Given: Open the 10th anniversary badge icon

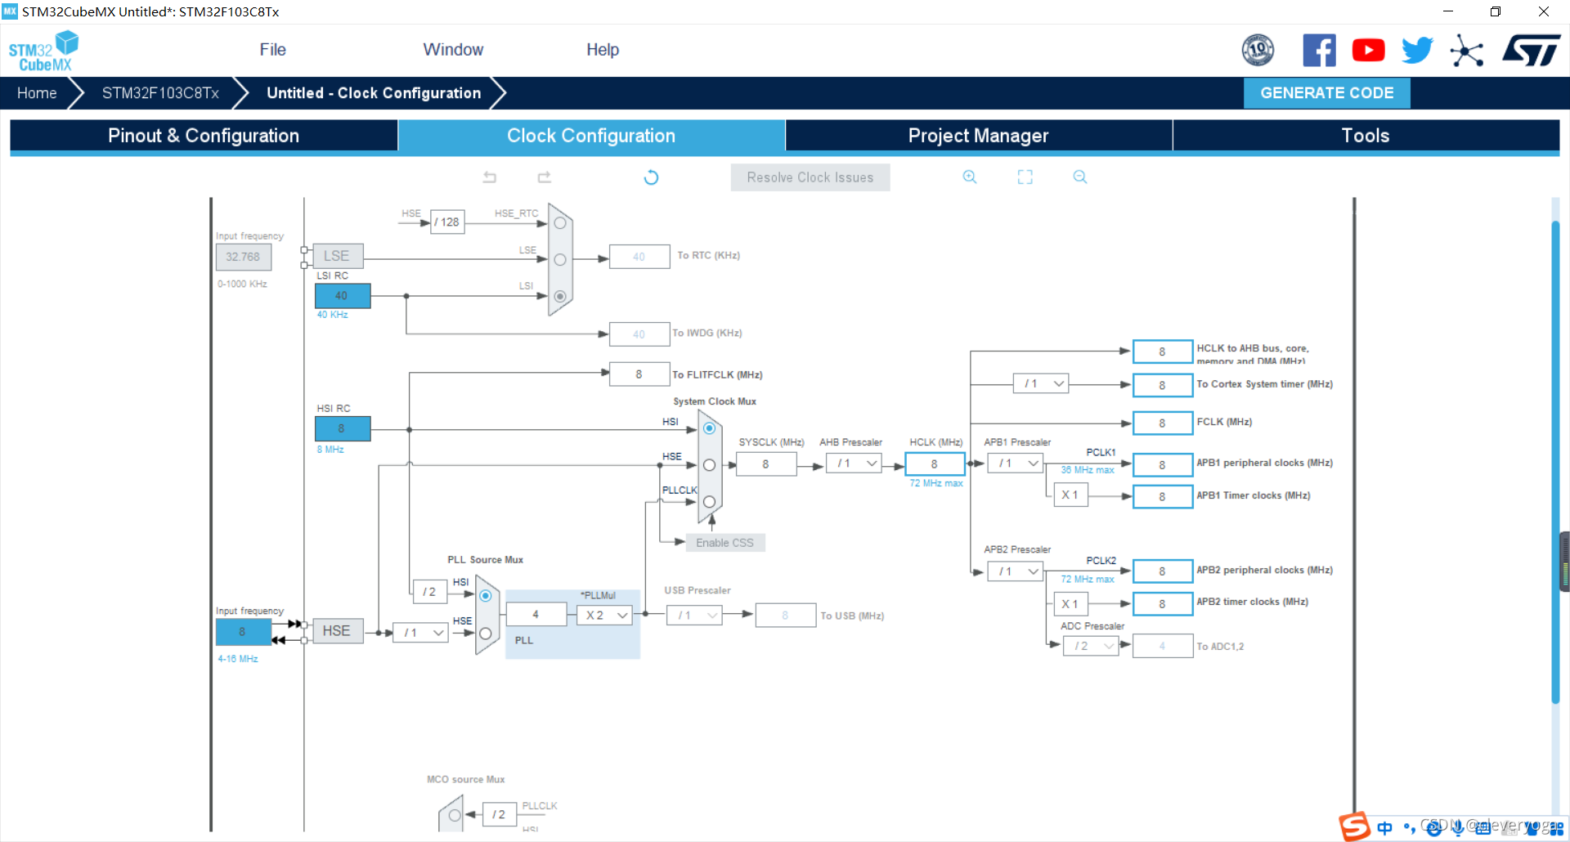Looking at the screenshot, I should tap(1258, 50).
